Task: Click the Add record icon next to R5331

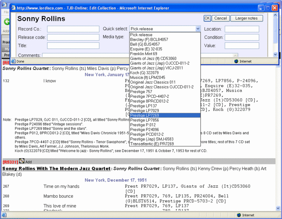Action: tap(22, 161)
